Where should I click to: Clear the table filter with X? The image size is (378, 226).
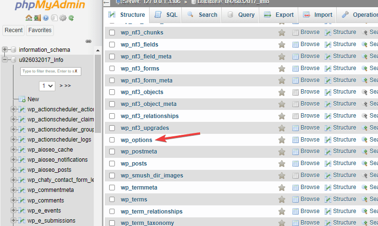pyautogui.click(x=76, y=71)
